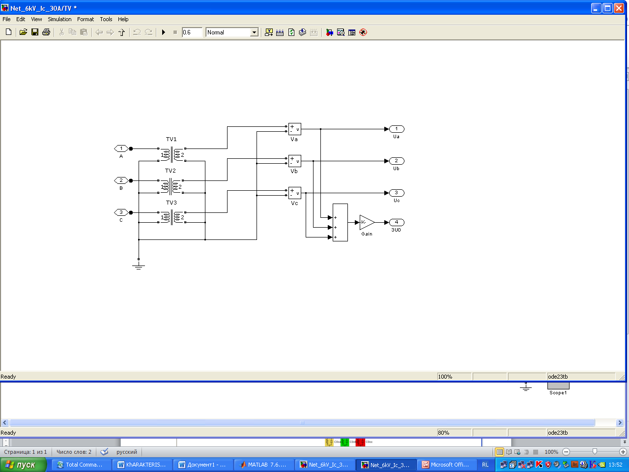Launch the Debugger toolbar icon
This screenshot has height=472, width=629.
[363, 32]
